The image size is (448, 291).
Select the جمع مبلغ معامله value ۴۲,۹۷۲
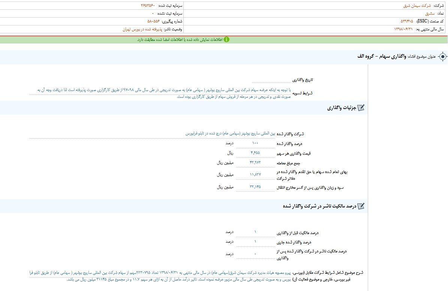[255, 163]
